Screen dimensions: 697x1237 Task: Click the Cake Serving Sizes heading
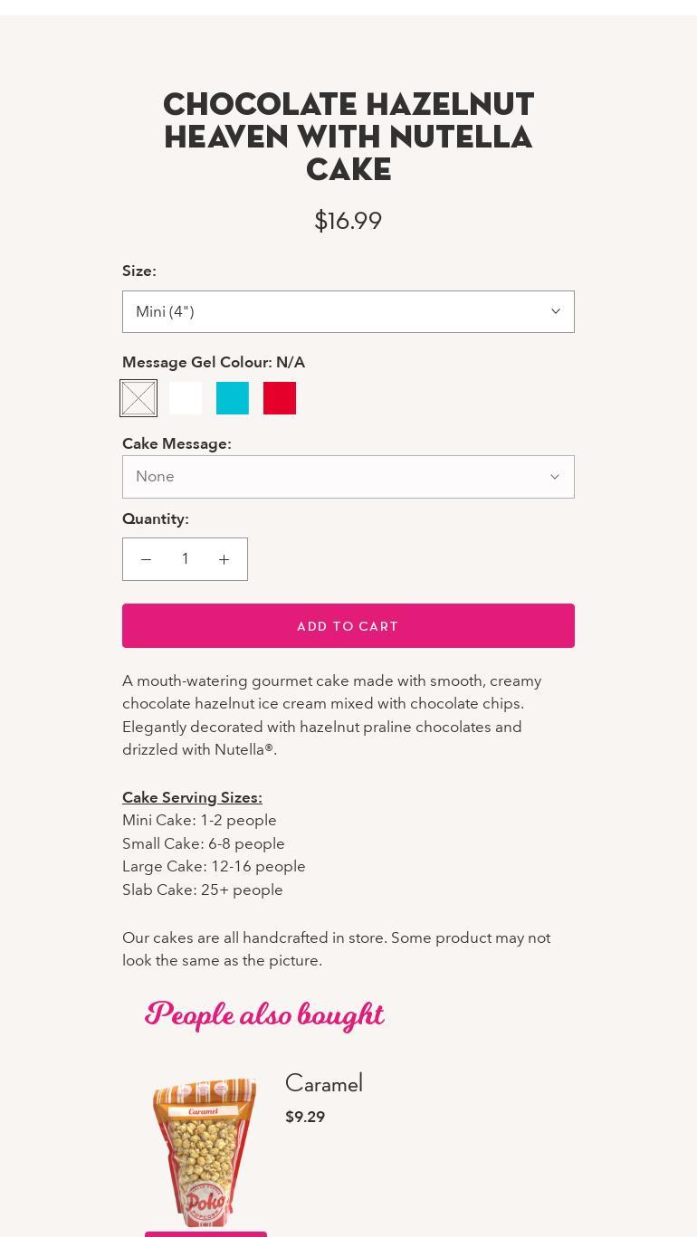pyautogui.click(x=192, y=797)
